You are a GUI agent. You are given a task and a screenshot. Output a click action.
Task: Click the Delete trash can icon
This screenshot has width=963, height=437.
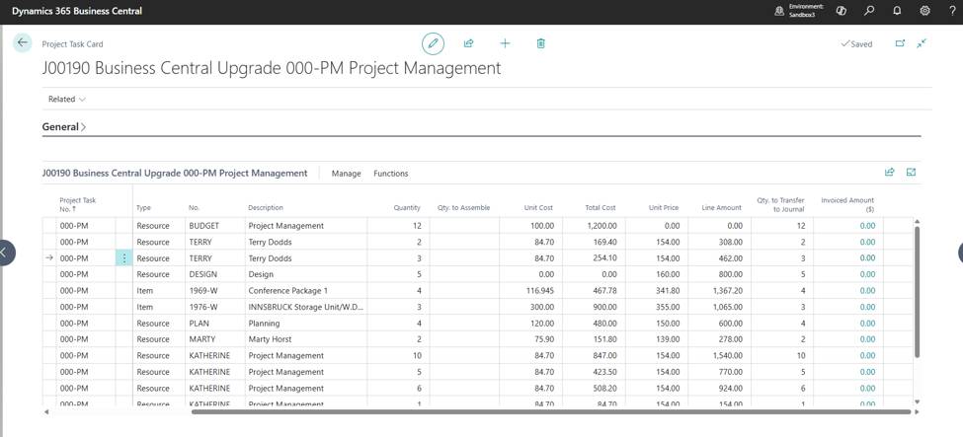pos(540,43)
